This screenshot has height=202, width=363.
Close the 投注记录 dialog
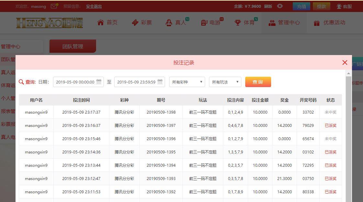click(345, 62)
